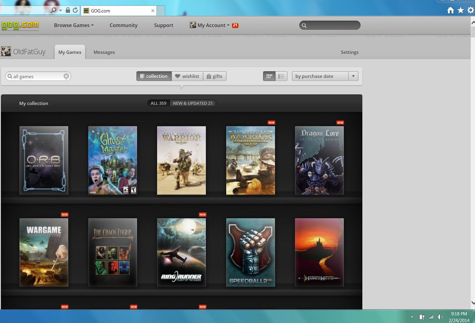Click the all games filter field
This screenshot has width=475, height=323.
point(38,76)
